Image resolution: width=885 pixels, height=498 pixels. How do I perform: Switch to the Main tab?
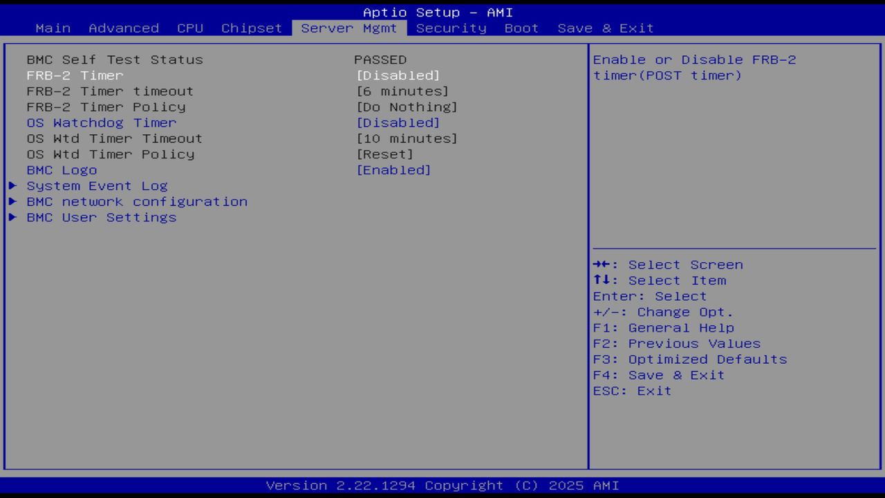coord(53,28)
